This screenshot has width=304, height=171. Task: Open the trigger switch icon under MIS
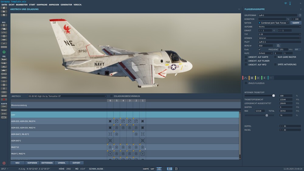(4, 33)
